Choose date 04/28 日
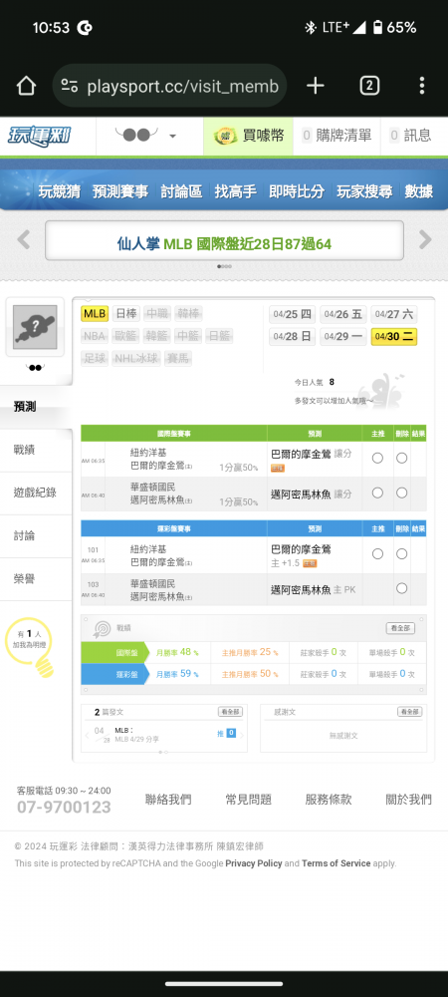This screenshot has width=448, height=997. tap(293, 336)
